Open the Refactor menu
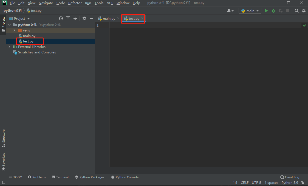This screenshot has width=308, height=186. [75, 3]
